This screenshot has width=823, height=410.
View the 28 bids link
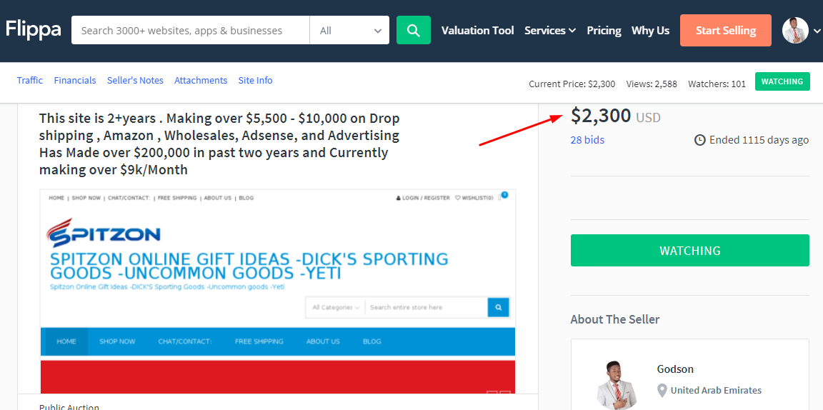[587, 140]
